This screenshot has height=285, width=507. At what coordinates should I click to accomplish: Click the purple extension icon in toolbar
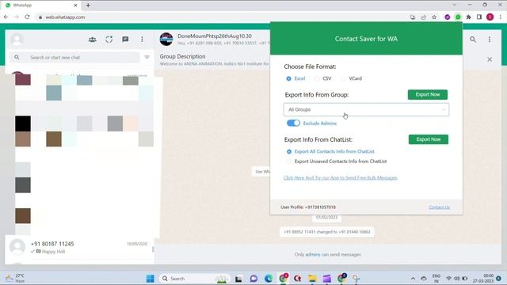click(447, 17)
